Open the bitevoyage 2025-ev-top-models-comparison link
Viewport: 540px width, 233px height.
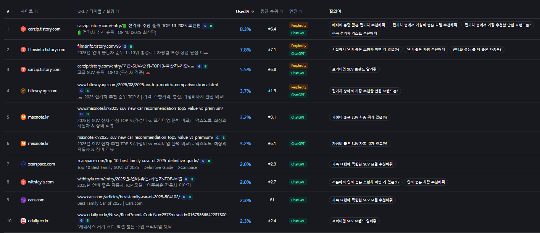pyautogui.click(x=148, y=85)
